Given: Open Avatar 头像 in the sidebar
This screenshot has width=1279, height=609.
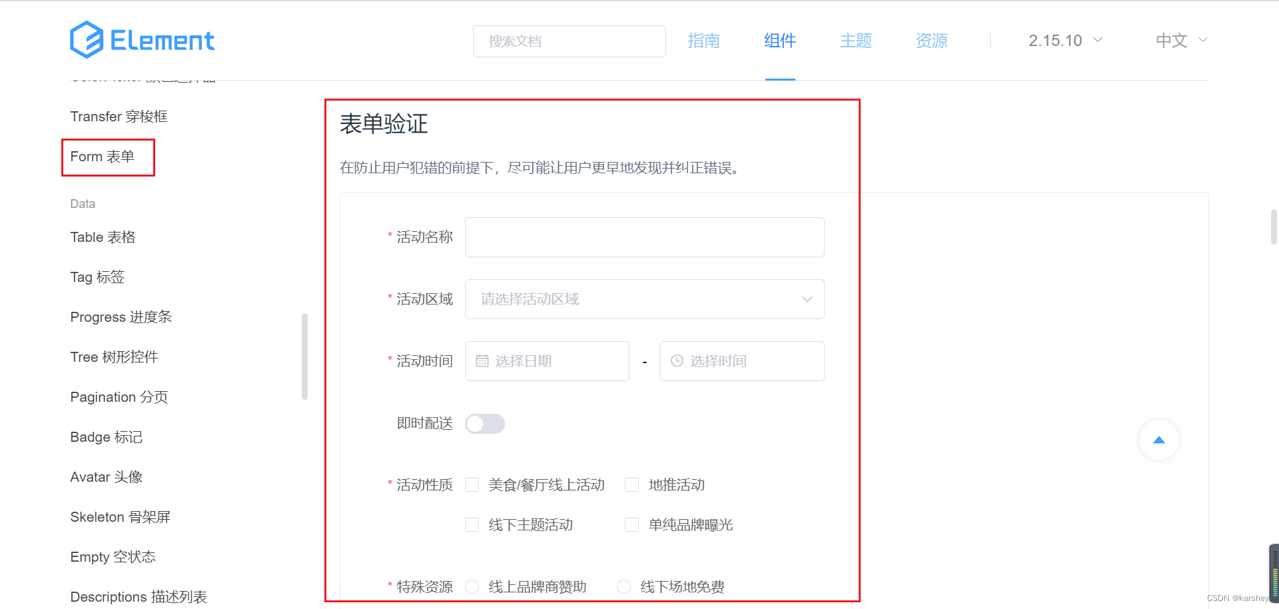Looking at the screenshot, I should click(106, 477).
